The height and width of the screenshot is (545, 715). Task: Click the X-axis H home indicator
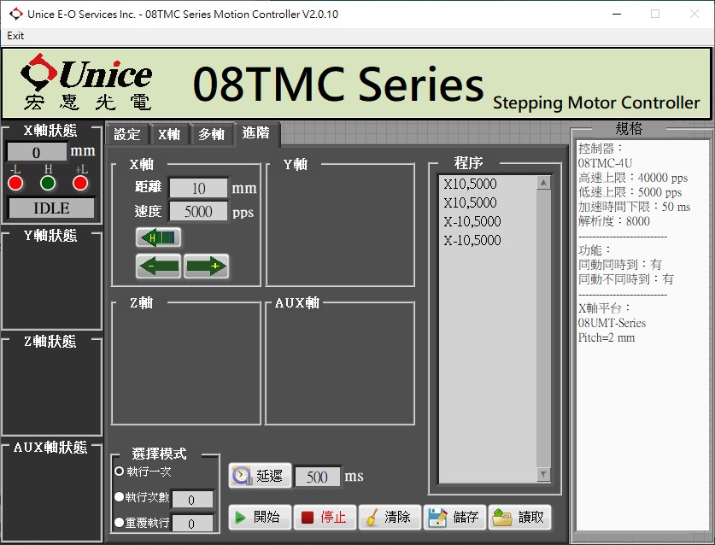[48, 184]
